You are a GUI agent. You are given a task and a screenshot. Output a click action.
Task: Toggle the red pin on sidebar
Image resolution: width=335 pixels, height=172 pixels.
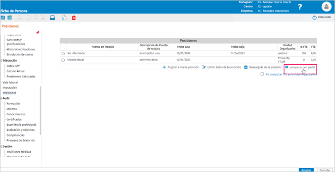tap(38, 33)
